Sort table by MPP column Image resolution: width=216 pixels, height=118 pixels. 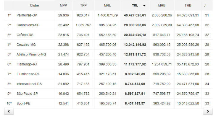click(63, 6)
